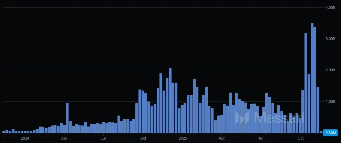Image resolution: width=341 pixels, height=143 pixels.
Task: Click the 3.00B y-axis label
Action: [330, 39]
